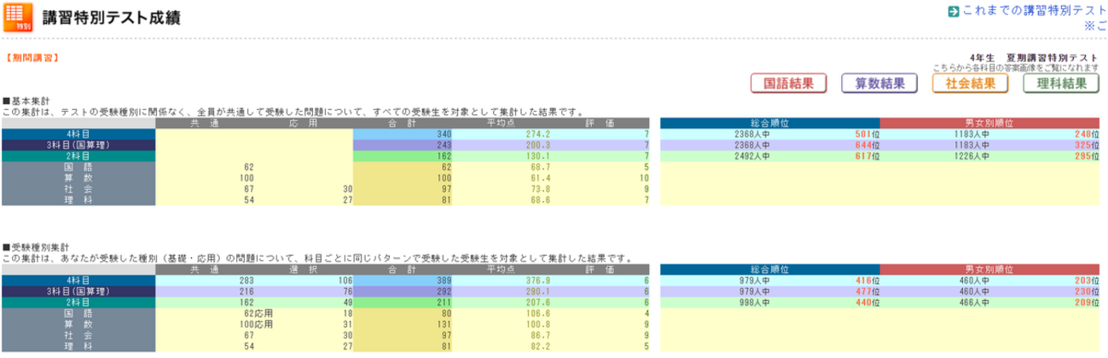The width and height of the screenshot is (1108, 358).
Task: Select the 講習特別テスト成績 page title
Action: (111, 18)
